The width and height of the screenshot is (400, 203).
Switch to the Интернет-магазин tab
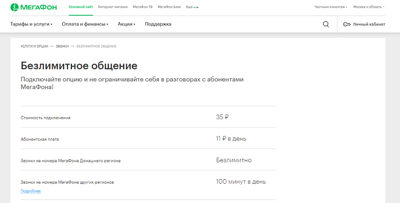pyautogui.click(x=113, y=7)
